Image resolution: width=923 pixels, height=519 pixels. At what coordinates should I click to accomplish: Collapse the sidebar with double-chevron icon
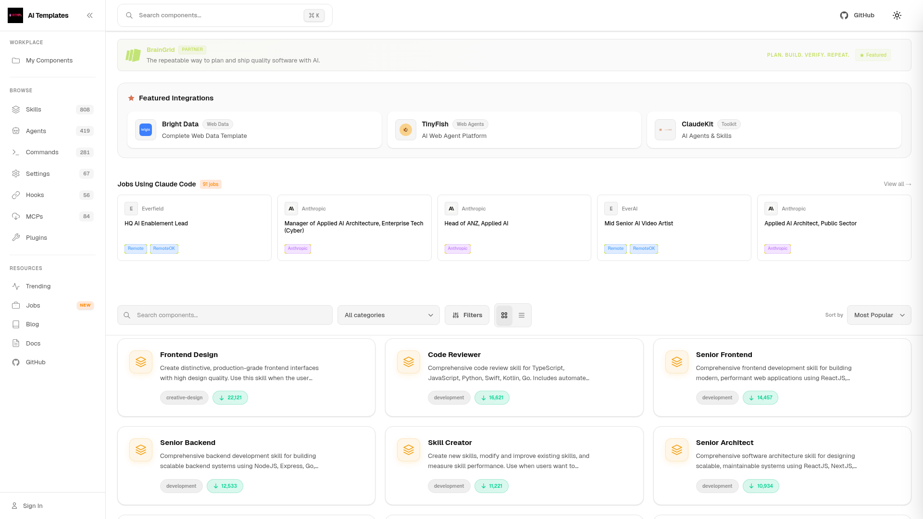point(90,15)
